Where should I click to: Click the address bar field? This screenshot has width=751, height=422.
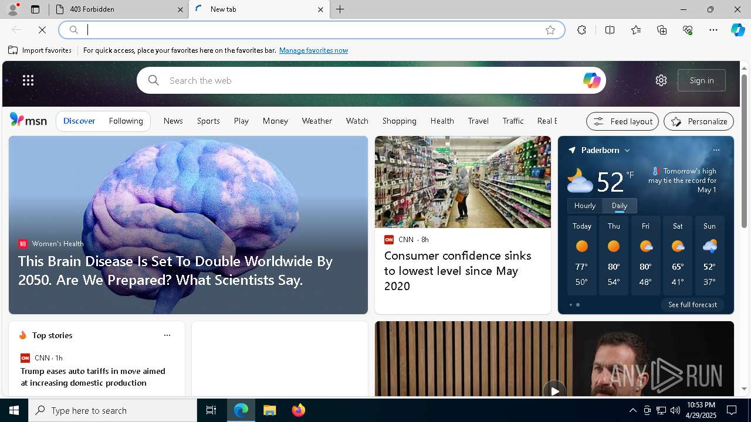(x=311, y=30)
